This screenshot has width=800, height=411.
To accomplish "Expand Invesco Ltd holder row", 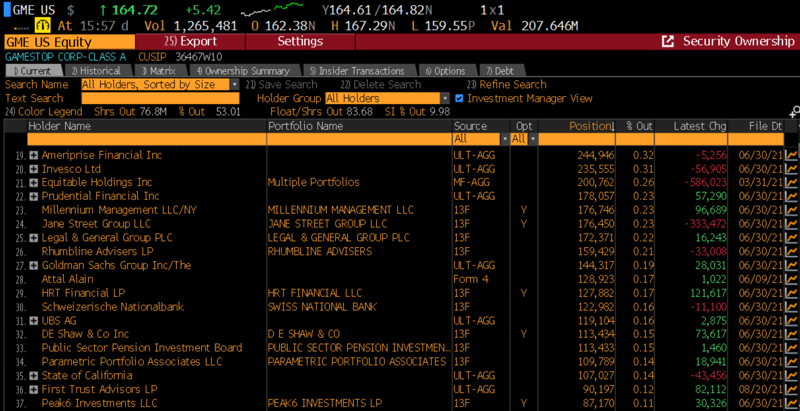I will (34, 169).
